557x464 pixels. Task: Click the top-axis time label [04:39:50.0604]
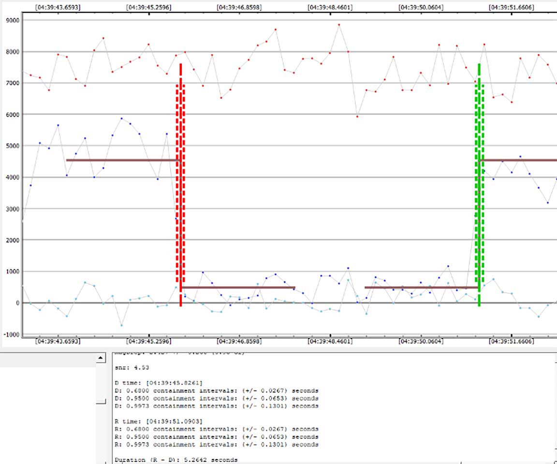tap(421, 7)
